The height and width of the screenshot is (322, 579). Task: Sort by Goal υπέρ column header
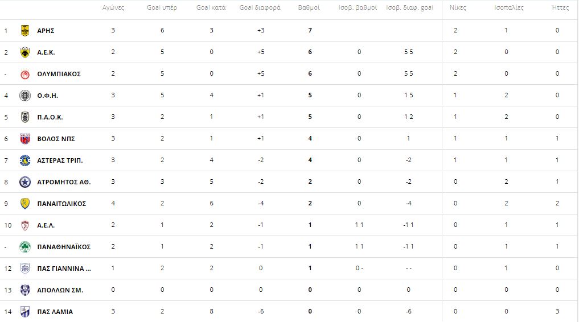click(162, 8)
